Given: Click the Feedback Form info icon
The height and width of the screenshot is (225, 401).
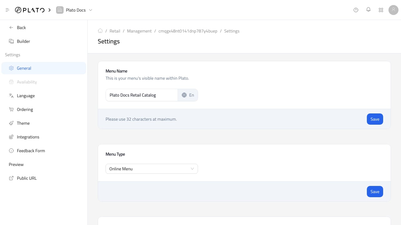Looking at the screenshot, I should click(11, 151).
